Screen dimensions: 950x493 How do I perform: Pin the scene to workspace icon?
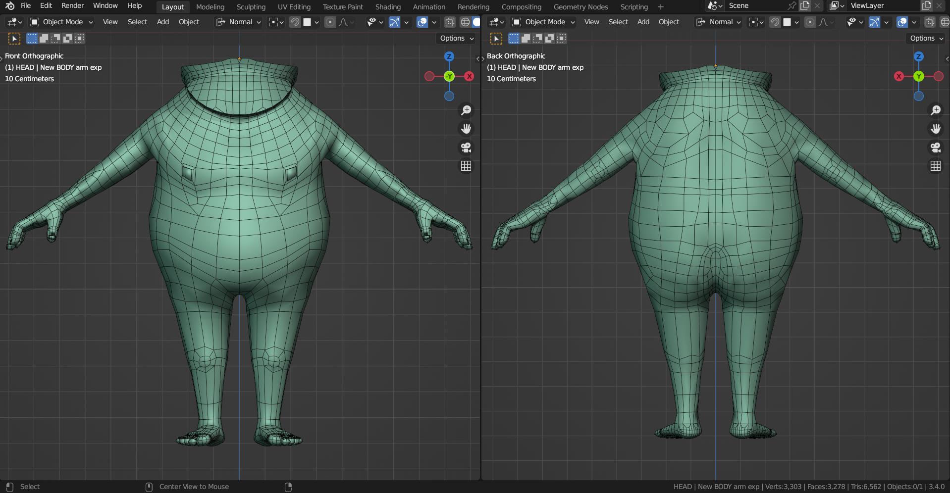[x=792, y=6]
